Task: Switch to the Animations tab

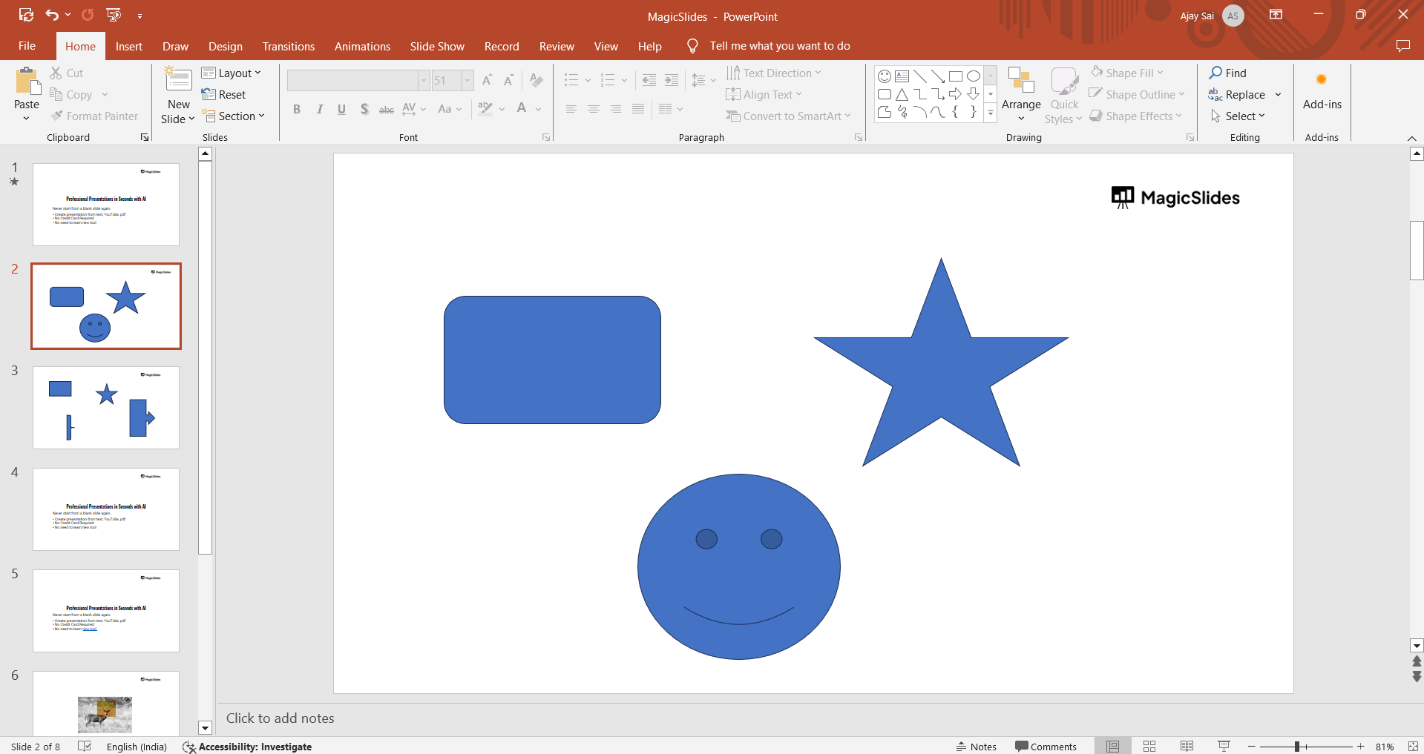Action: coord(362,46)
